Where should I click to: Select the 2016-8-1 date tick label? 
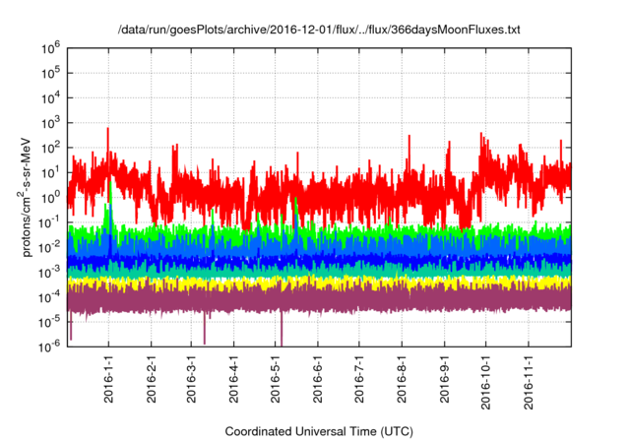tap(401, 377)
